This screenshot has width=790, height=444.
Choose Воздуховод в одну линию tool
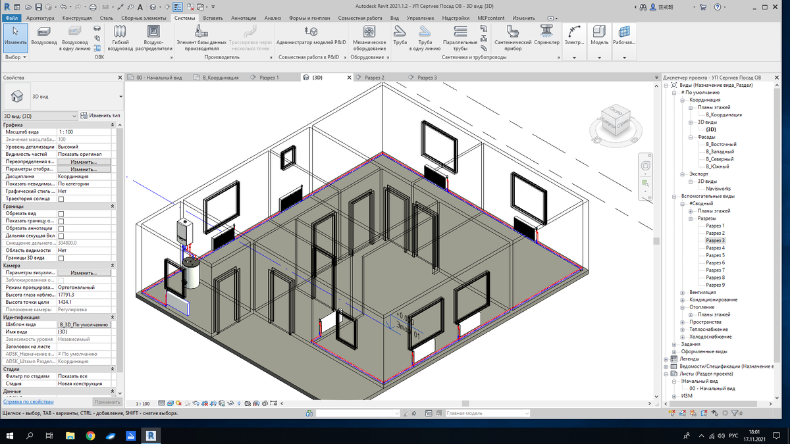[x=74, y=37]
